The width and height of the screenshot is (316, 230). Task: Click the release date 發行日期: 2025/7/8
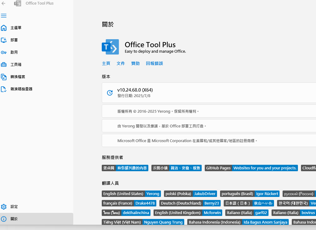point(134,96)
